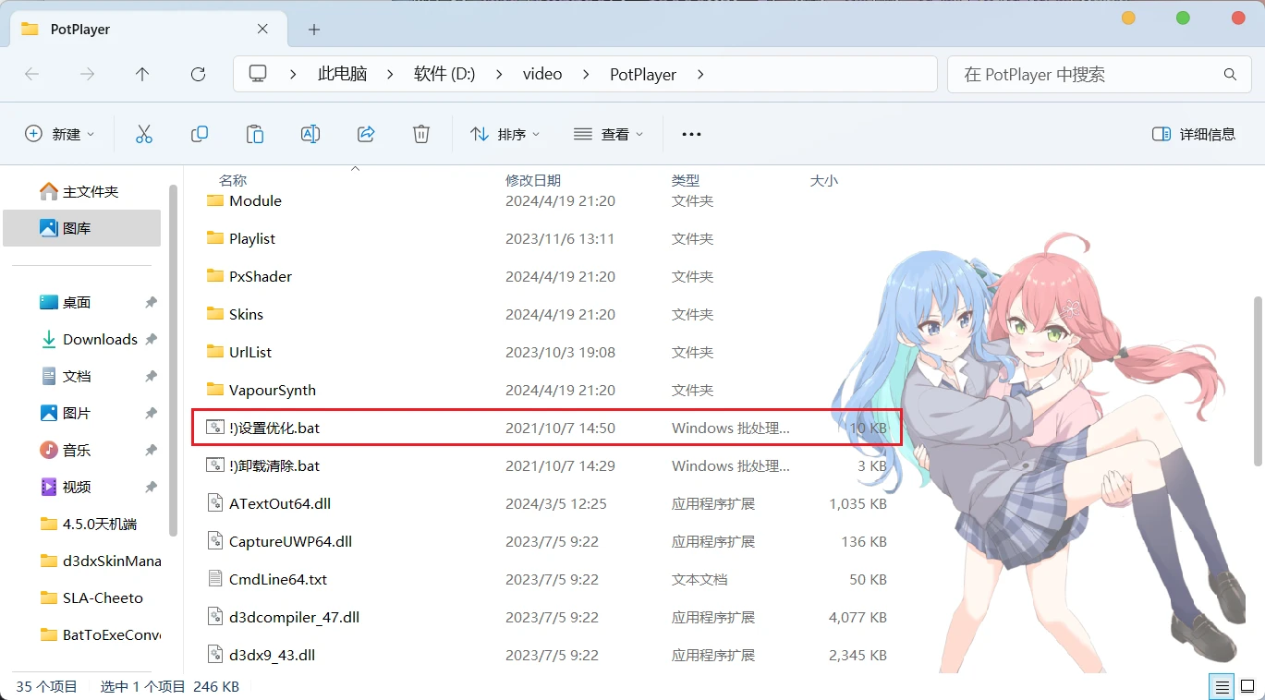
Task: Switch to large thumbnails view icon
Action: 1247,686
